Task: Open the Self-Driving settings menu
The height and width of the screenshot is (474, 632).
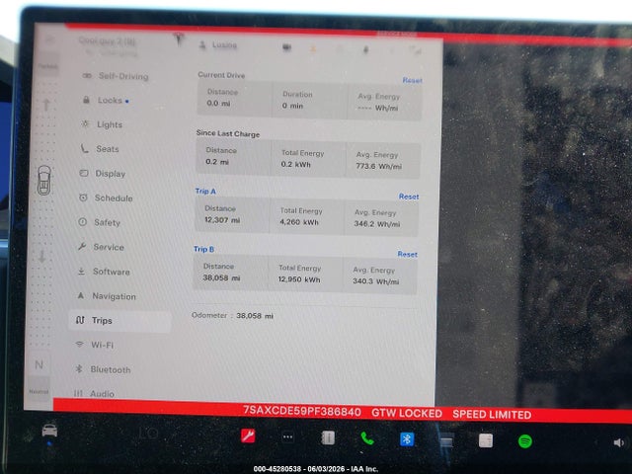Action: [116, 76]
